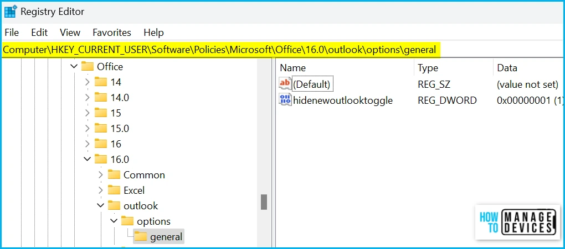Select the Excel key label
The width and height of the screenshot is (565, 249).
tap(134, 190)
